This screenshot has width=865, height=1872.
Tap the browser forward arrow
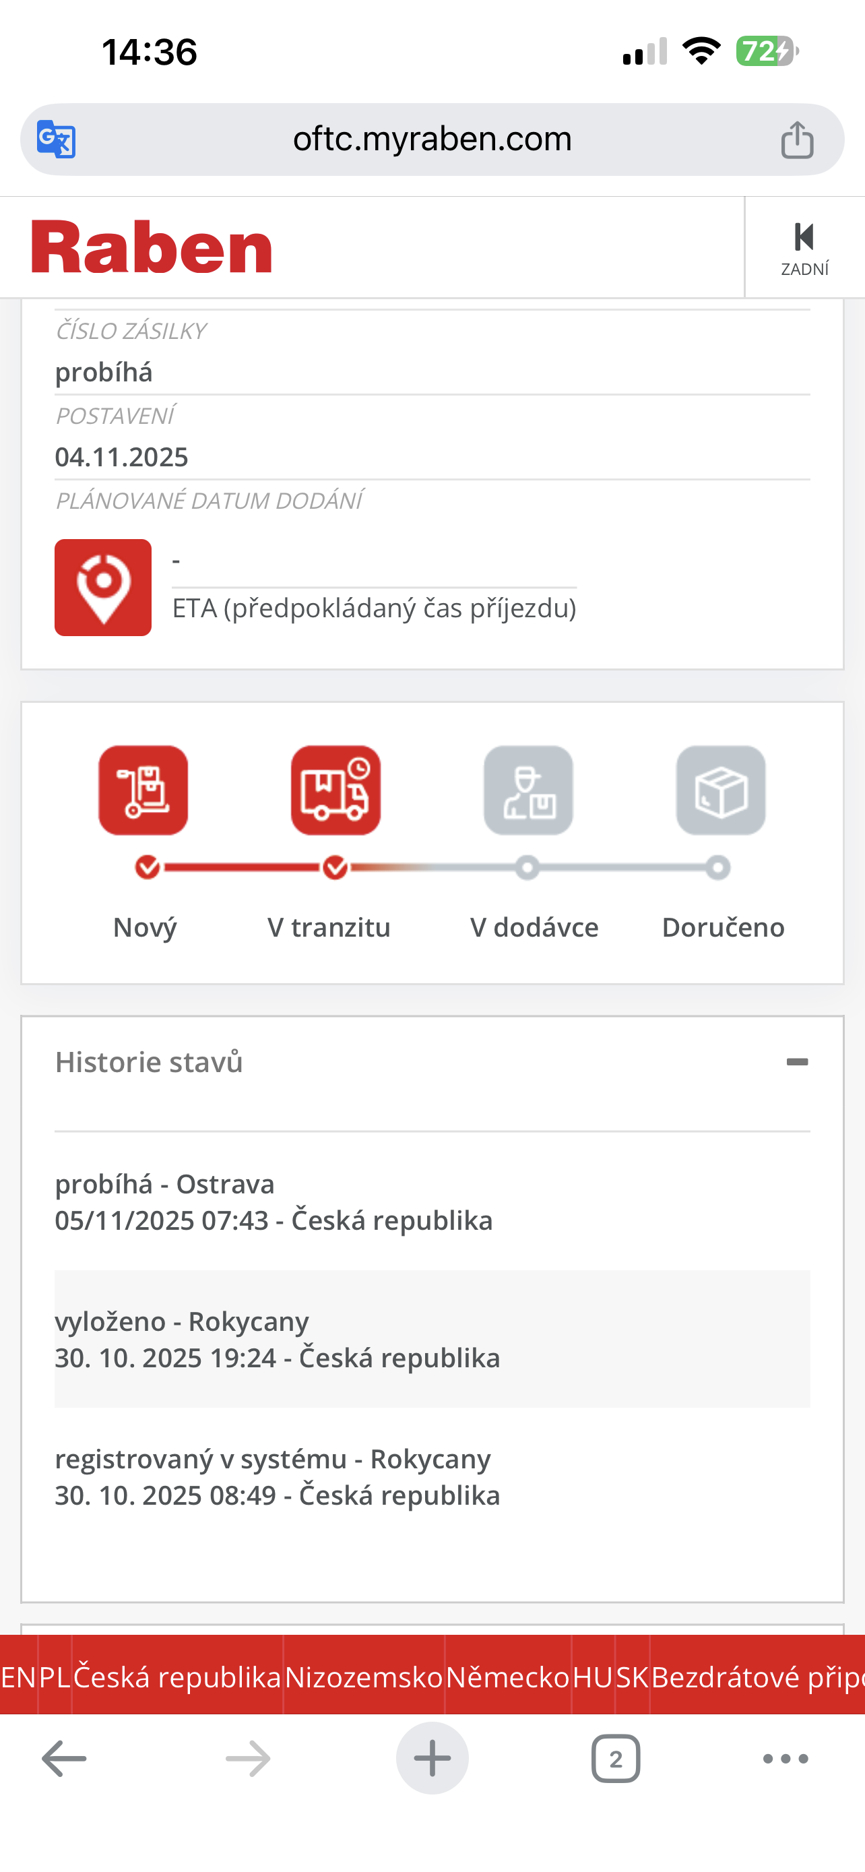point(248,1759)
